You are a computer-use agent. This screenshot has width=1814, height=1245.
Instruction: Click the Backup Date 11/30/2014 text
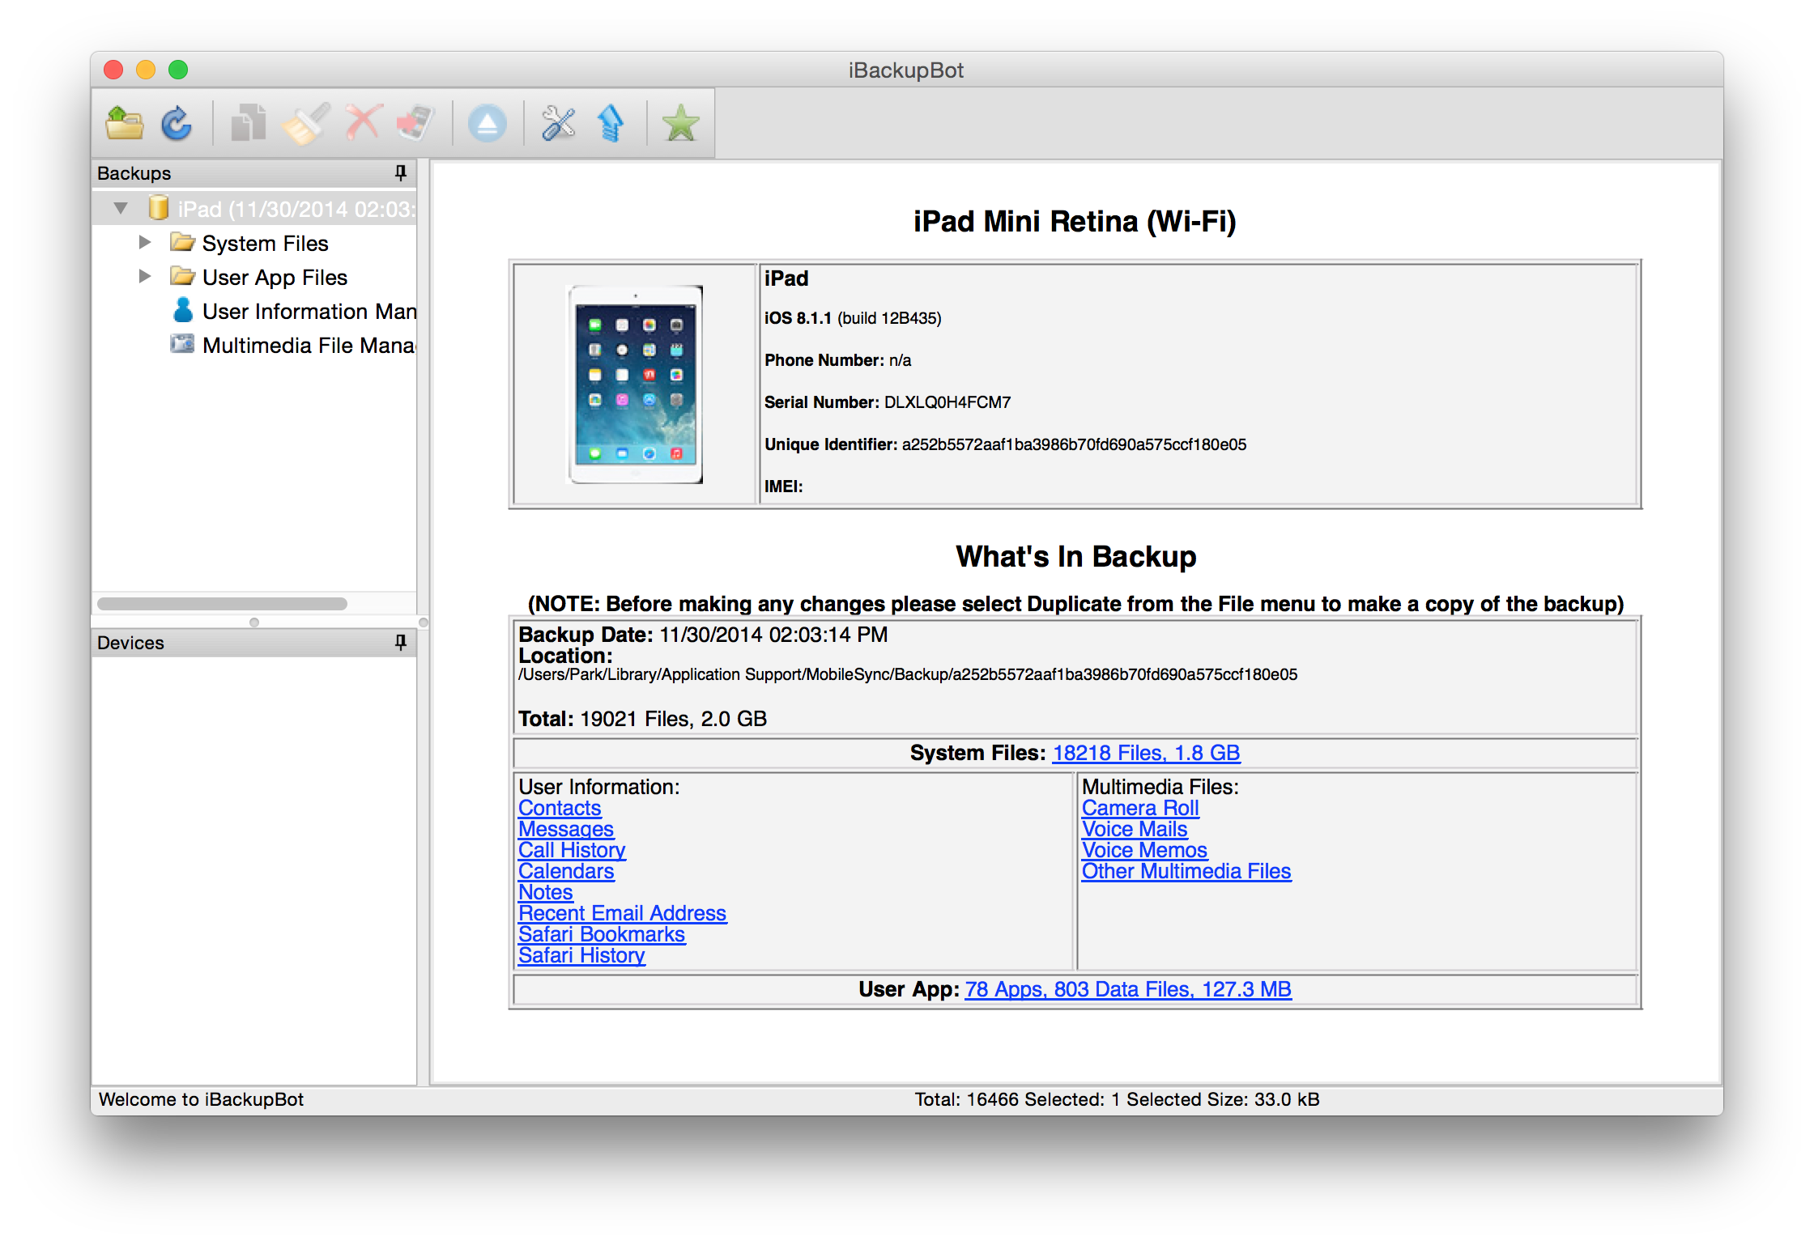pyautogui.click(x=703, y=635)
